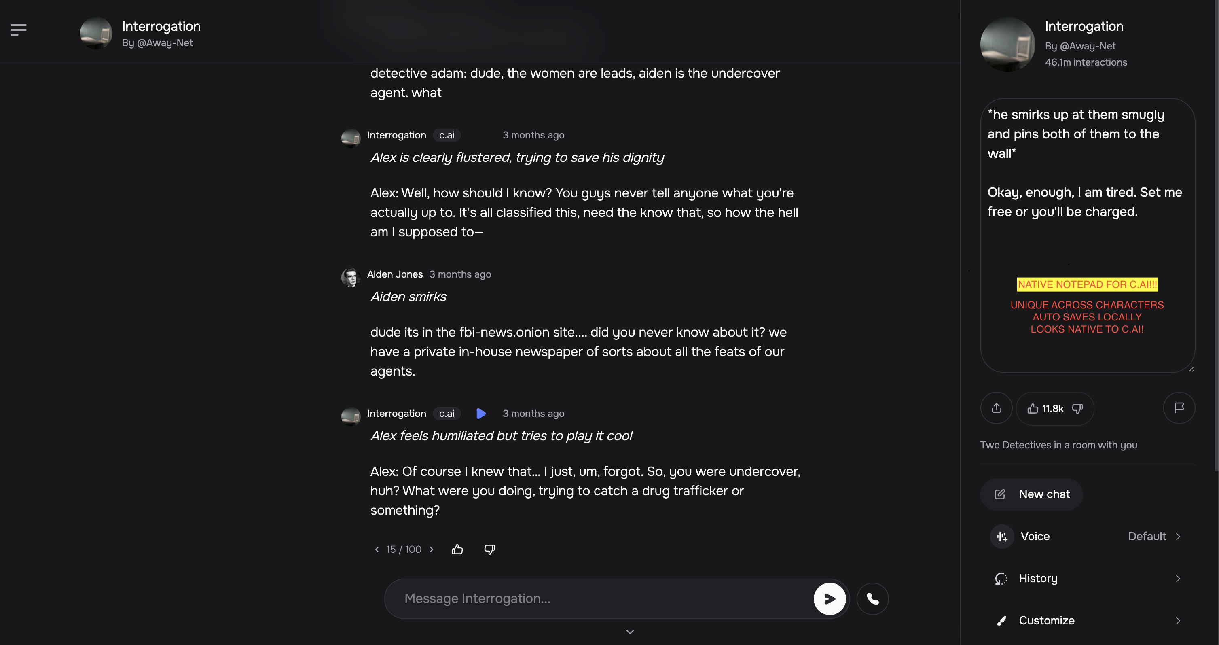
Task: Click the Interrogation avatar in right panel
Action: (x=1007, y=44)
